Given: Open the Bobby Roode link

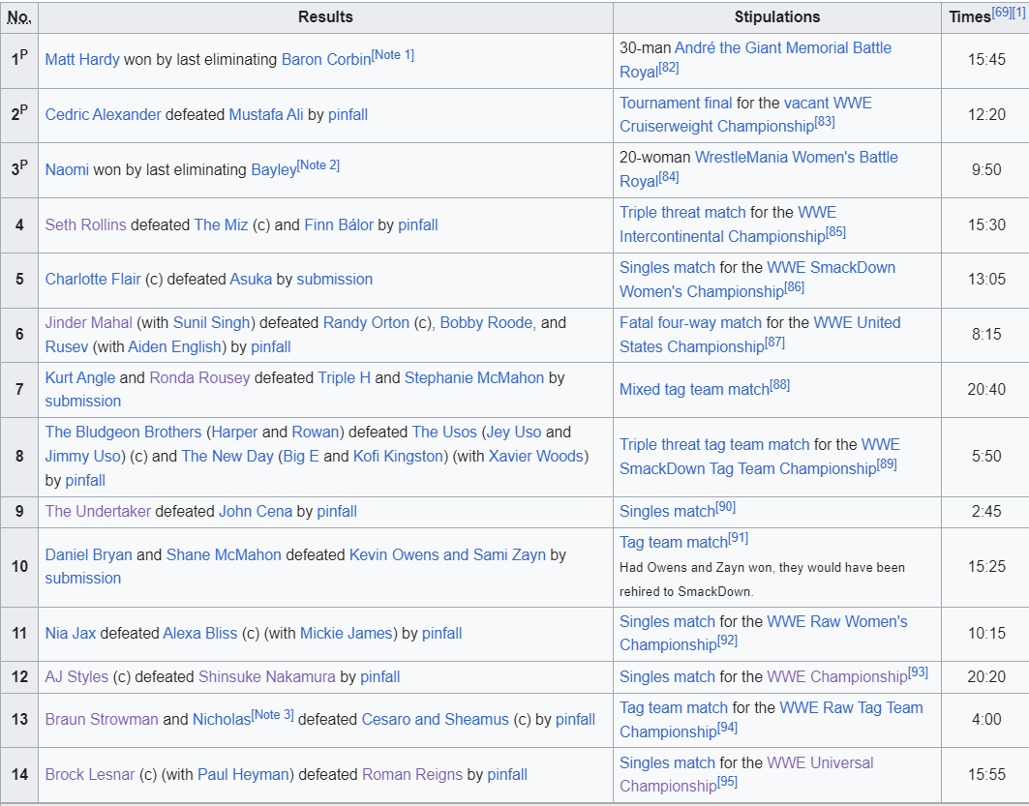Looking at the screenshot, I should pos(486,323).
